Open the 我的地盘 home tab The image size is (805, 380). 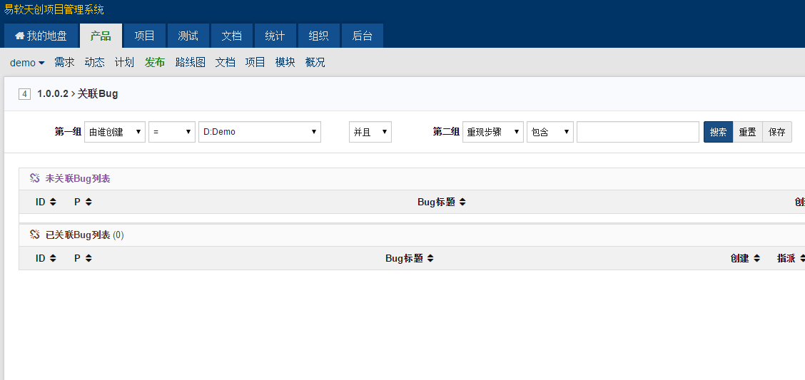click(41, 36)
